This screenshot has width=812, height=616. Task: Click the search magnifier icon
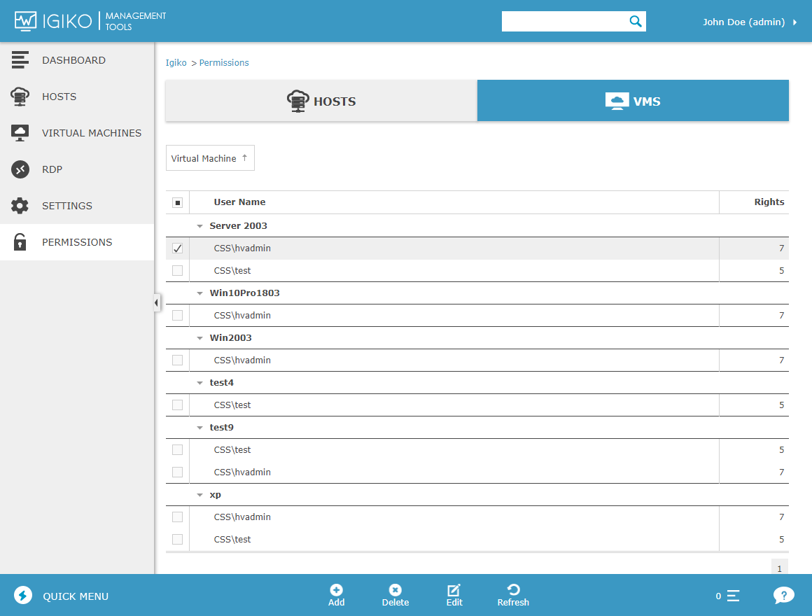tap(635, 22)
